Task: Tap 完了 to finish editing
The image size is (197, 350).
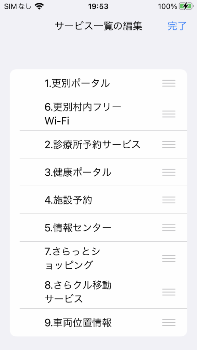Action: (x=177, y=26)
